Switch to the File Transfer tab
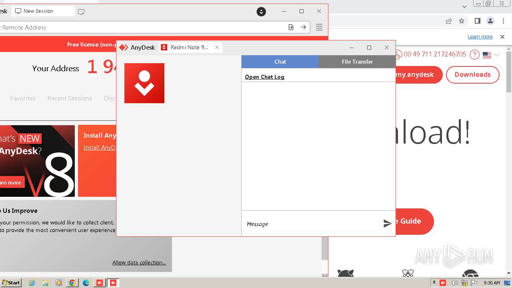 click(357, 62)
